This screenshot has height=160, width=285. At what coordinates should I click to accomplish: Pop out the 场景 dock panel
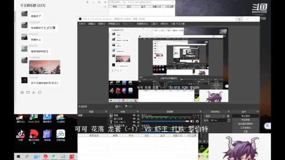(x=106, y=112)
